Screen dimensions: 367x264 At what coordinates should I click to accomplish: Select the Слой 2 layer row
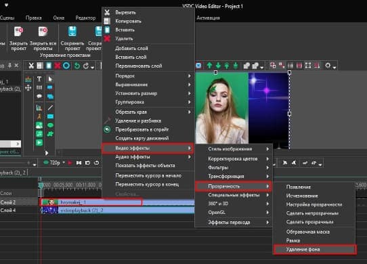point(19,202)
